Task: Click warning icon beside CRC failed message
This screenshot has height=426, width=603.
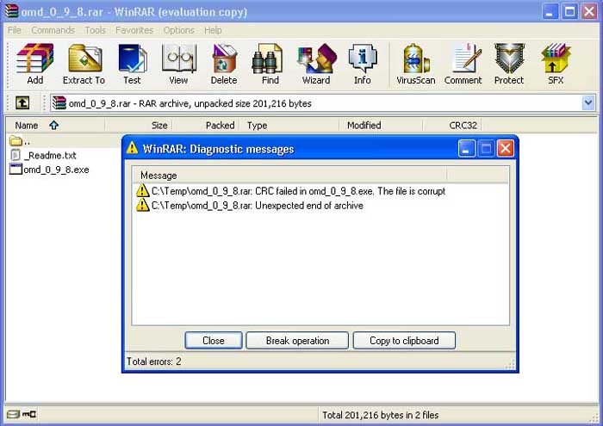Action: point(143,190)
